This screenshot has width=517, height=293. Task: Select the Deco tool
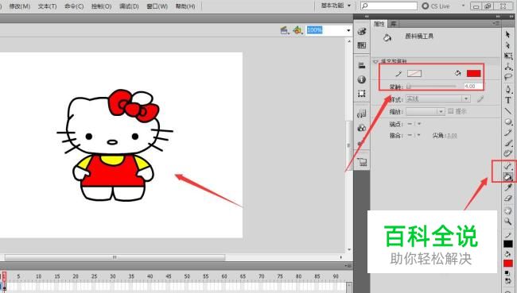tap(508, 152)
